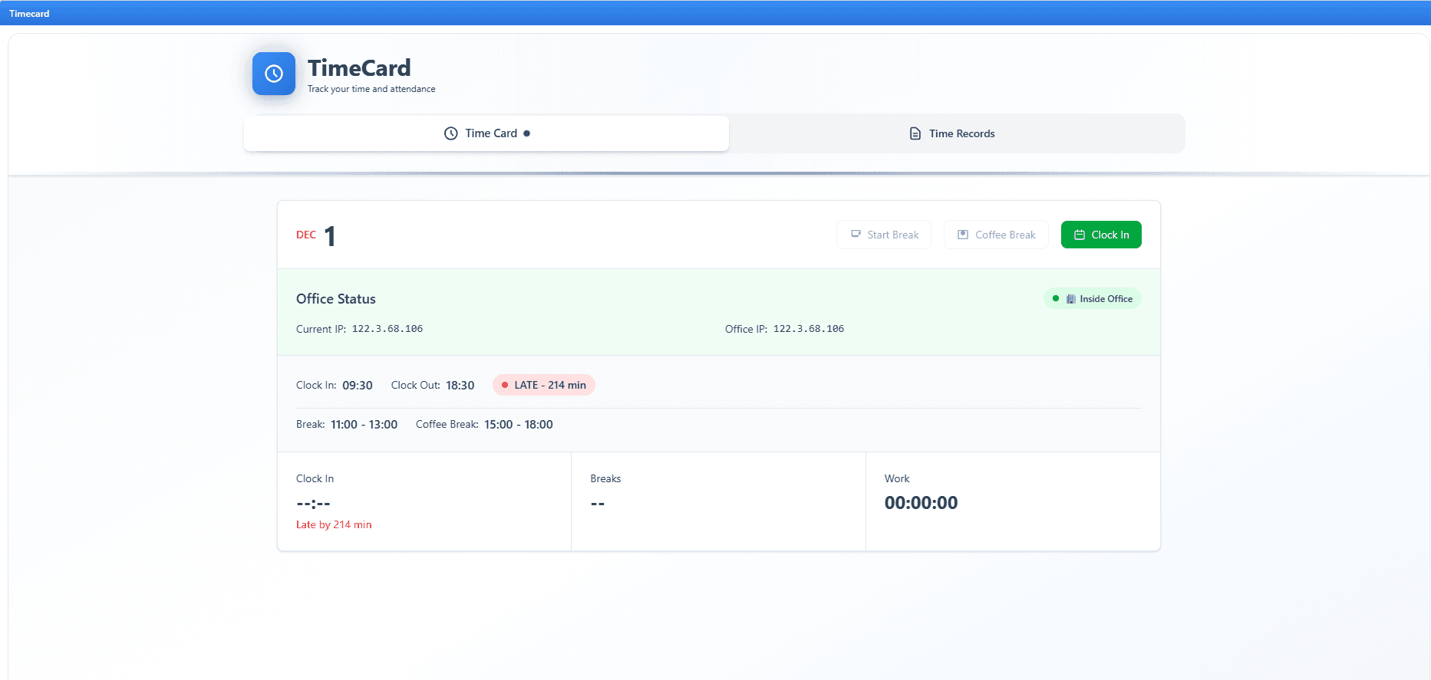The image size is (1431, 680).
Task: Click the Start Break button
Action: 884,235
